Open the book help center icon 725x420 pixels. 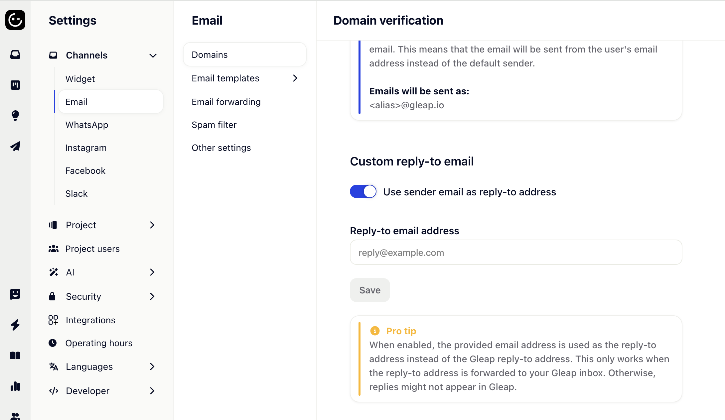tap(15, 356)
